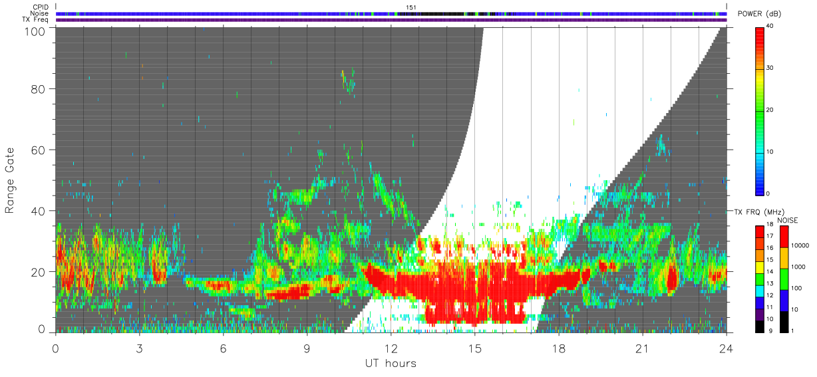Click the 10000 label on NOISE scale
The height and width of the screenshot is (377, 817).
[x=802, y=244]
